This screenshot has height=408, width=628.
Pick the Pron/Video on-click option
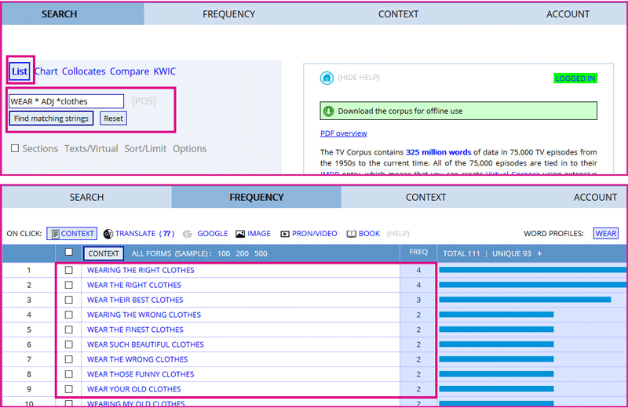[285, 234]
